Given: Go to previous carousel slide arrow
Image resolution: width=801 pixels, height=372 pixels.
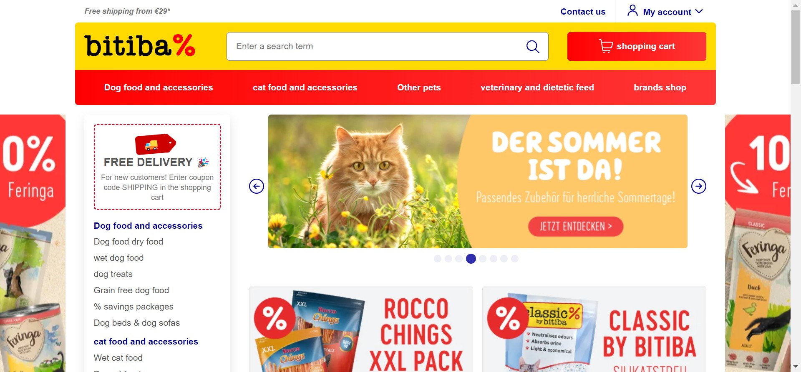Looking at the screenshot, I should coord(257,186).
